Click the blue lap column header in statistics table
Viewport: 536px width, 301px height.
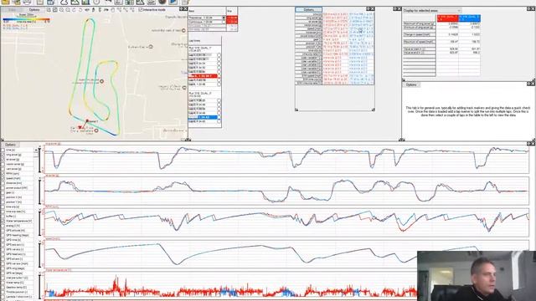[x=470, y=18]
